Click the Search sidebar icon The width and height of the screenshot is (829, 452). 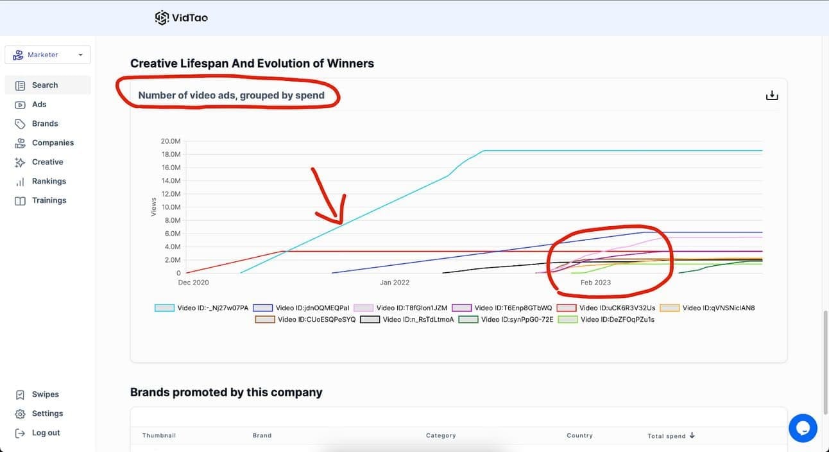point(20,85)
